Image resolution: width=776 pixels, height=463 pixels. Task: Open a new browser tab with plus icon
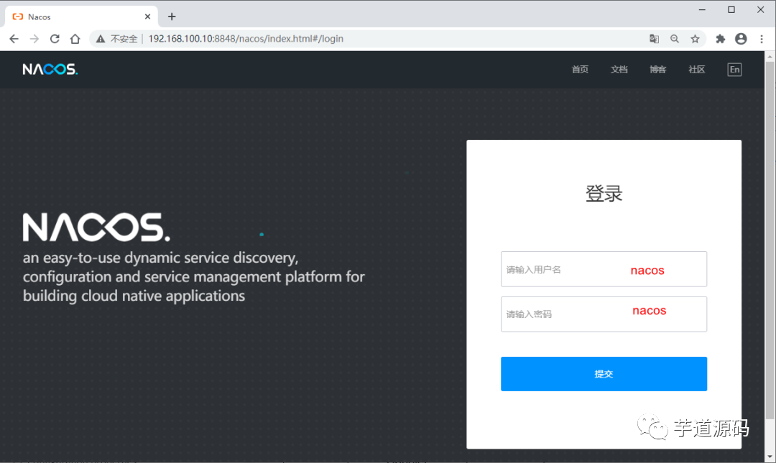tap(172, 17)
